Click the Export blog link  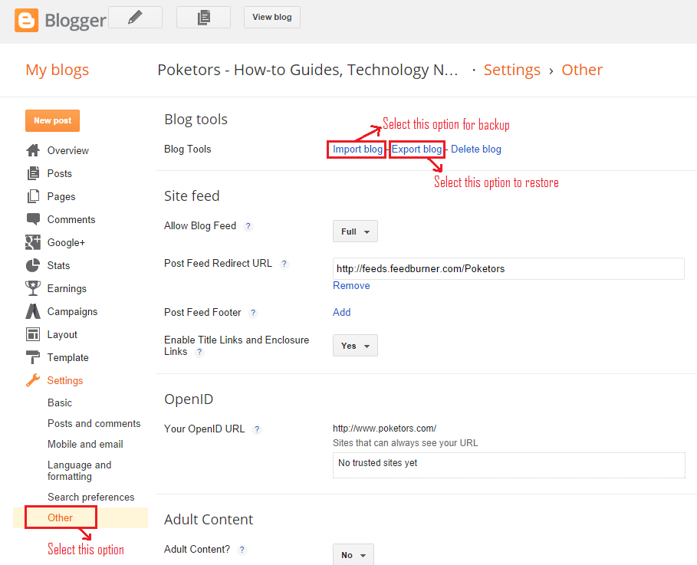(416, 149)
